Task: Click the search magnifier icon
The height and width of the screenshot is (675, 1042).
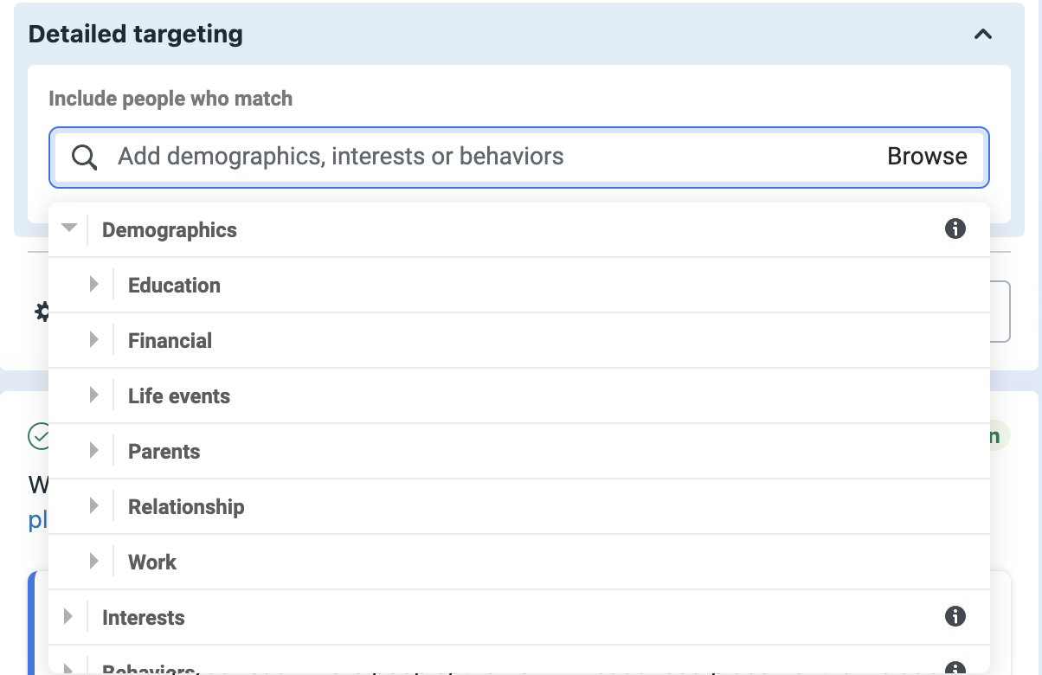Action: click(84, 157)
